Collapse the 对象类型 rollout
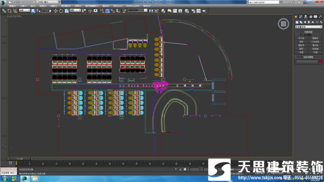This screenshot has width=324, height=182. [x=308, y=32]
